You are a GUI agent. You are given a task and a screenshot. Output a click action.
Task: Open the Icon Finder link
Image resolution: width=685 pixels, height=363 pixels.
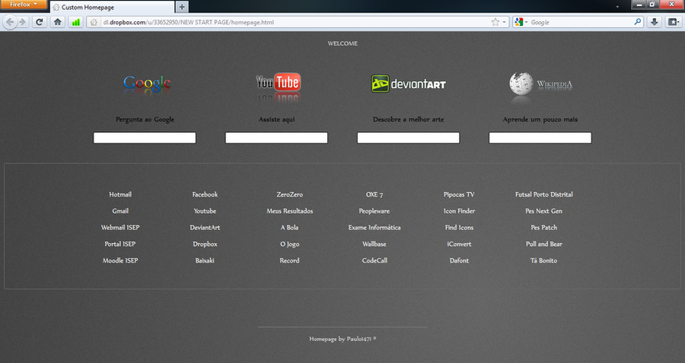(x=459, y=211)
